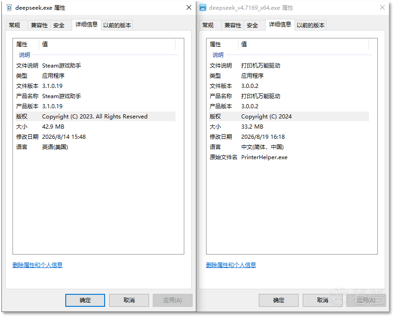This screenshot has height=317, width=394.
Task: Click 属性 column header in deepseek.exe window
Action: tap(26, 44)
